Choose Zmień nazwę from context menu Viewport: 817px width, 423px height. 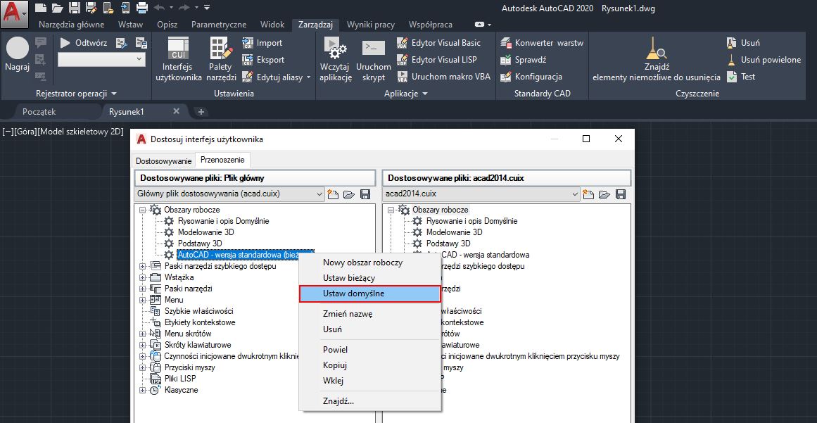tap(370, 314)
